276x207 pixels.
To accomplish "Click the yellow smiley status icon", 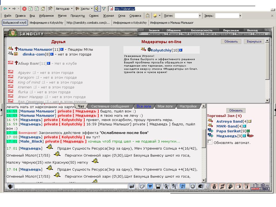I will (155, 15).
